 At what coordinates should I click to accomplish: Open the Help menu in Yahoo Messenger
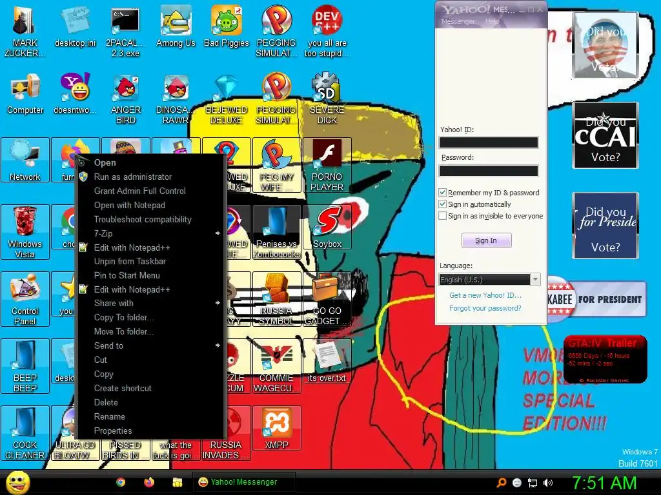[x=492, y=21]
